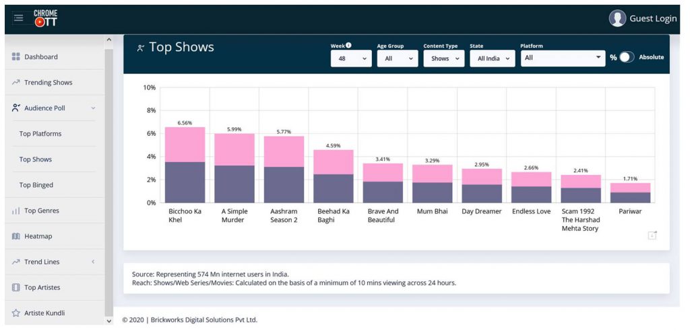Image resolution: width=690 pixels, height=331 pixels.
Task: Select Top Binged in sidebar
Action: click(36, 185)
